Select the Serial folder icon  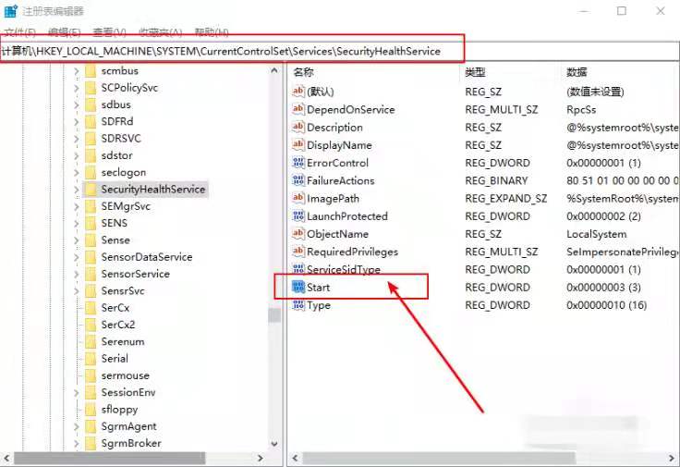(91, 359)
